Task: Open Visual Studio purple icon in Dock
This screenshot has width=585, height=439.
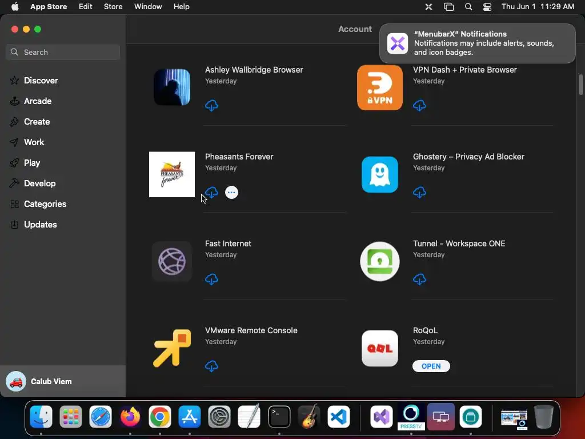Action: [x=381, y=417]
